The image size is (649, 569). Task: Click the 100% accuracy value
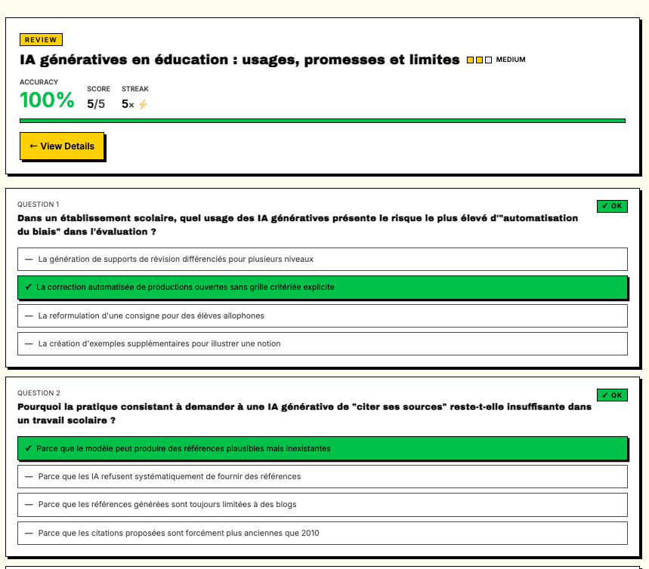(x=47, y=100)
